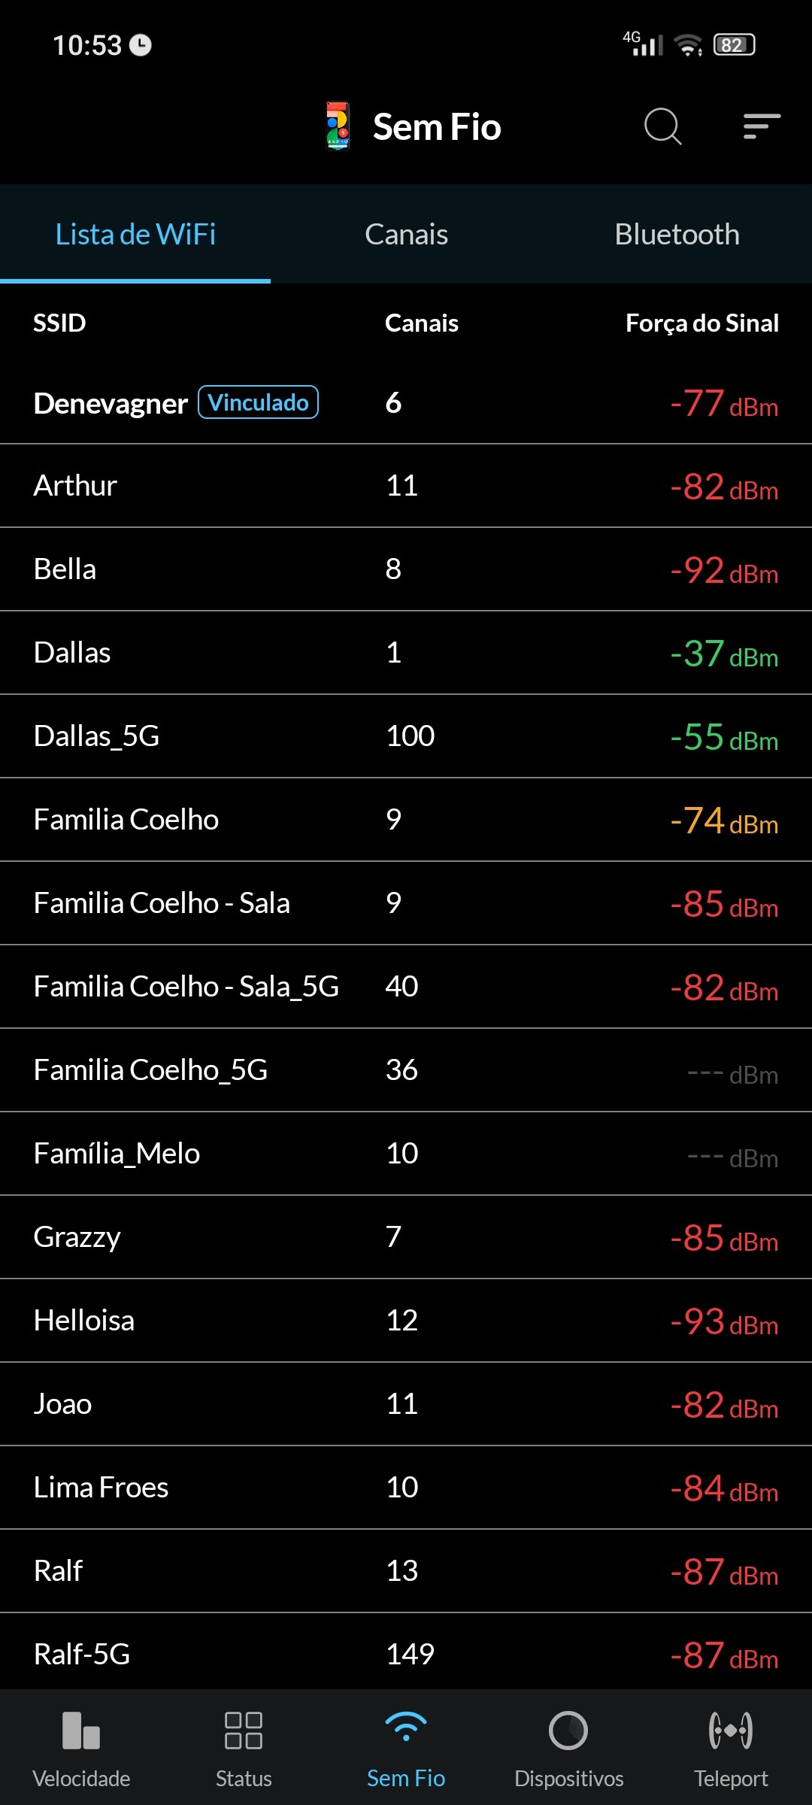The height and width of the screenshot is (1805, 812).
Task: Tap the WiFi status bar icon
Action: click(x=688, y=45)
